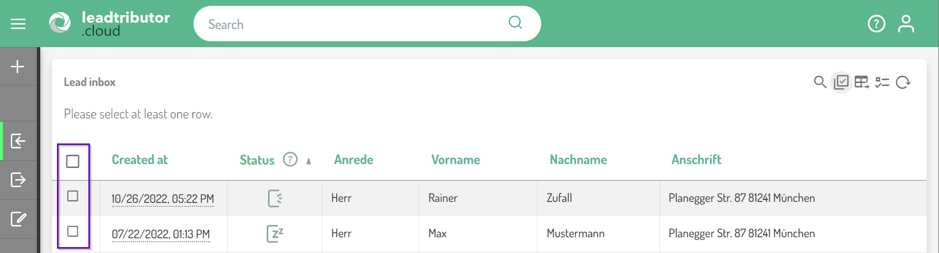This screenshot has height=253, width=939.
Task: Open the checklist options toolbar icon
Action: coord(883,82)
